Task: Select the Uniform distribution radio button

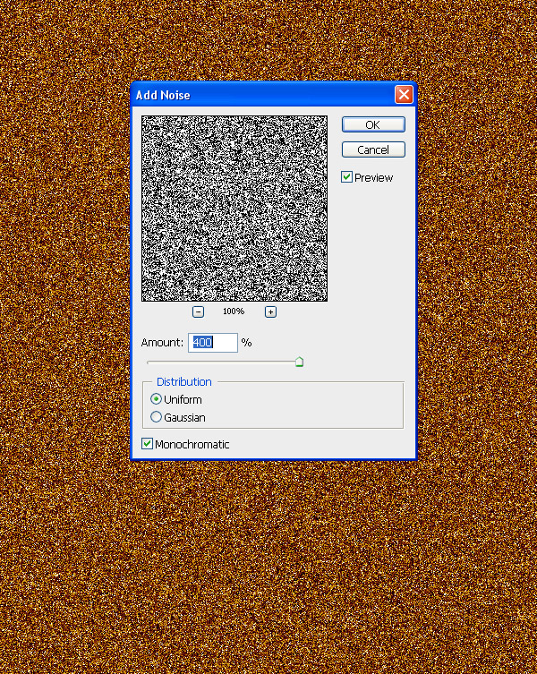Action: point(157,399)
